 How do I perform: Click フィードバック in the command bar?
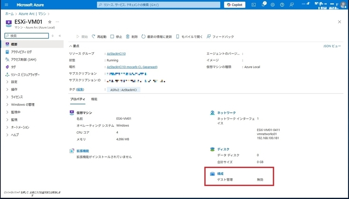pos(220,37)
